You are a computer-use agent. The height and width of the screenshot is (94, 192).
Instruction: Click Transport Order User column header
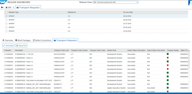(61, 50)
